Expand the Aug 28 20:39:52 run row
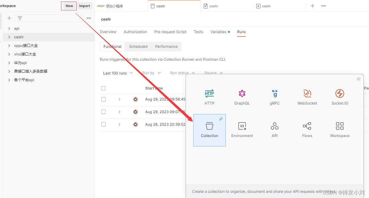369x198 pixels. point(120,124)
